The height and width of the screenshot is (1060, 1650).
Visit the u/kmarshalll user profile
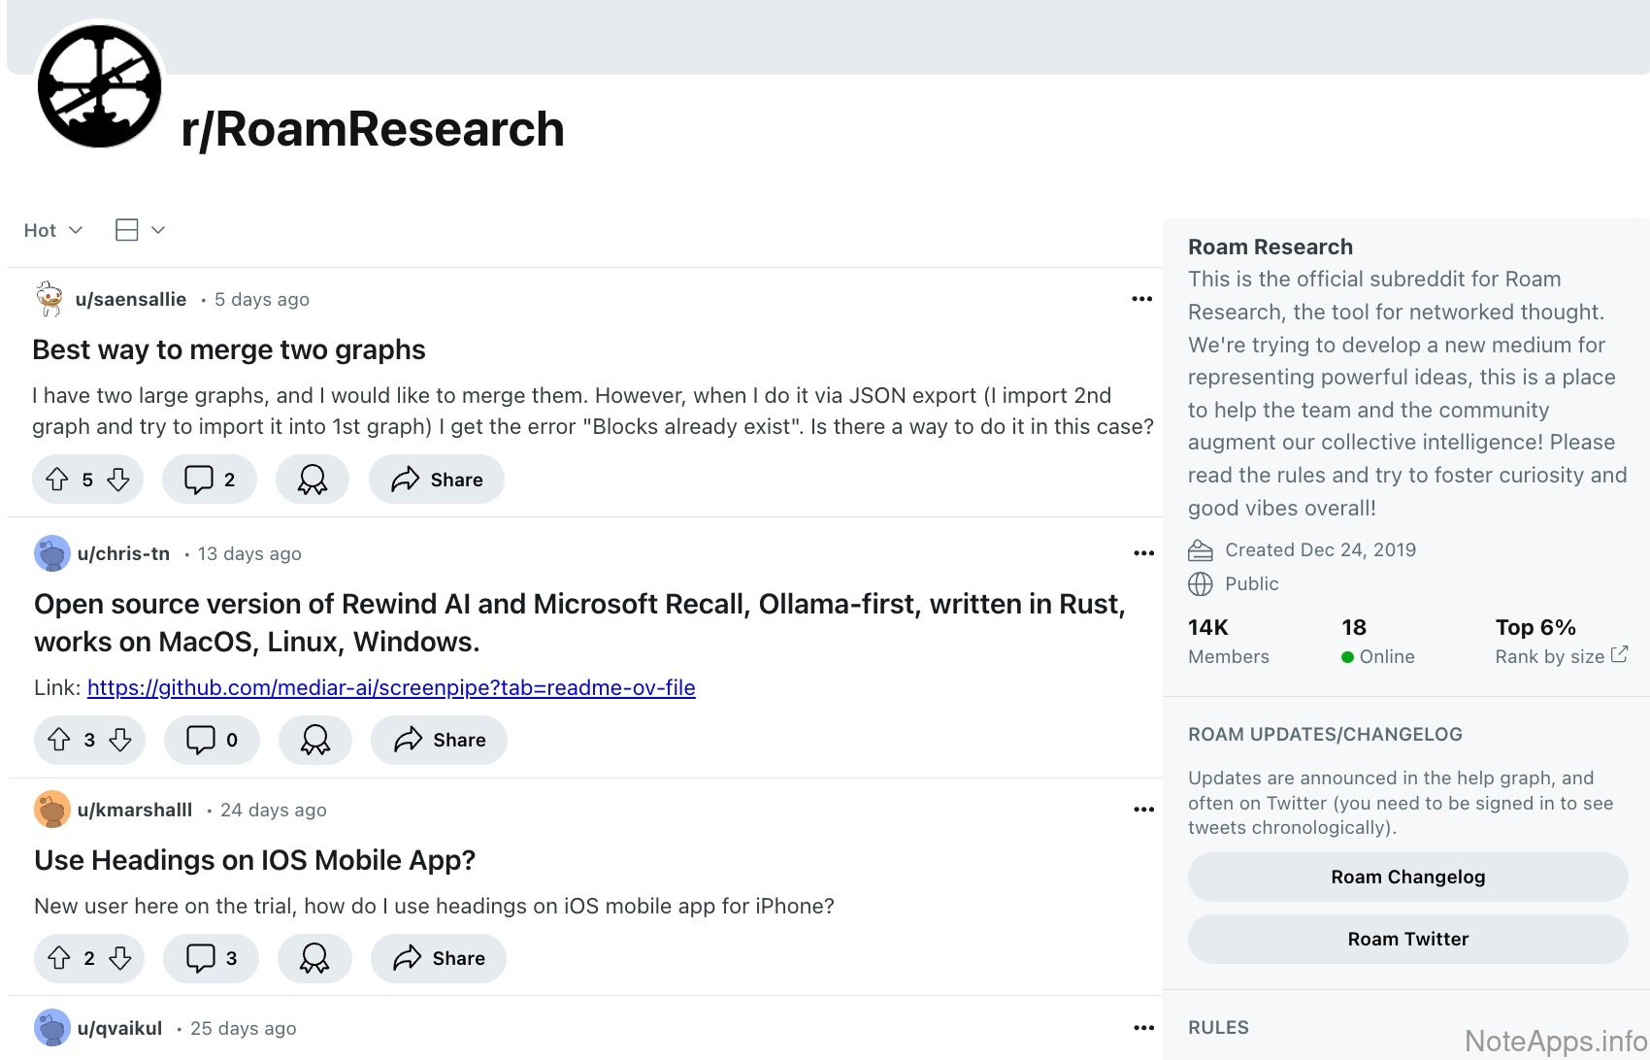(x=134, y=810)
